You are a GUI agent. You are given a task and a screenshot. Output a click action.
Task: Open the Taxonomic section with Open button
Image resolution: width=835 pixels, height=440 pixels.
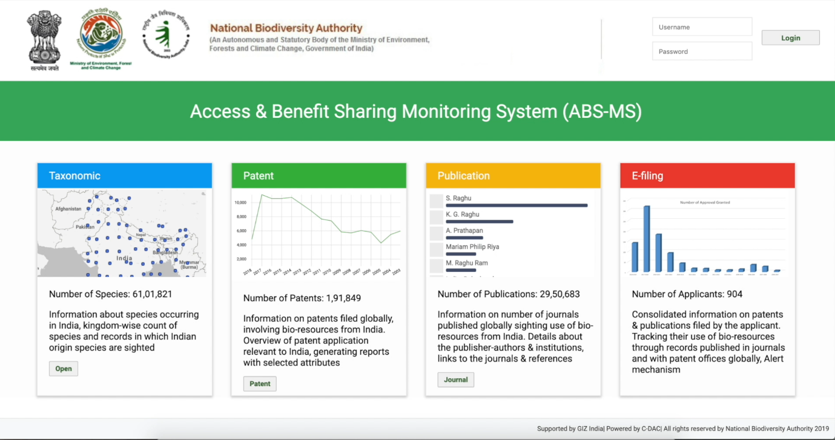pyautogui.click(x=64, y=369)
